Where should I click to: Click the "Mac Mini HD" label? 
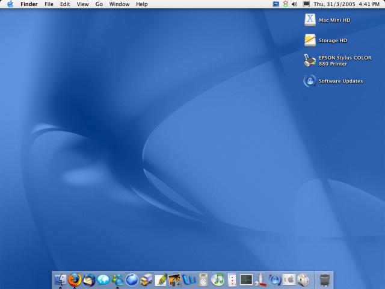[x=334, y=20]
